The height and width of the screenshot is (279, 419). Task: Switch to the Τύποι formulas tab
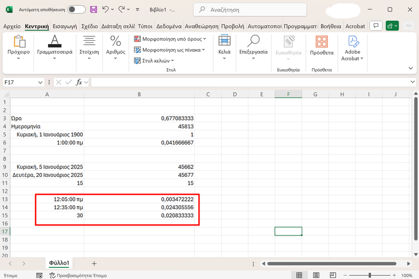click(145, 26)
